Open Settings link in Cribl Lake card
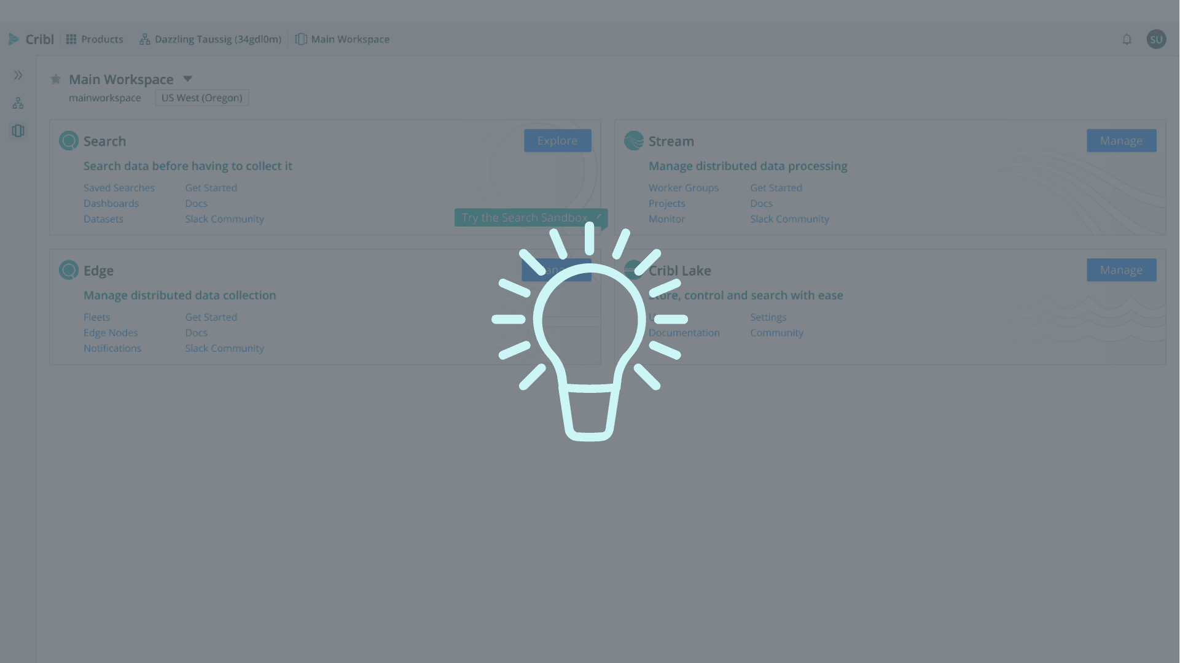Screen dimensions: 1180x663 click(768, 317)
